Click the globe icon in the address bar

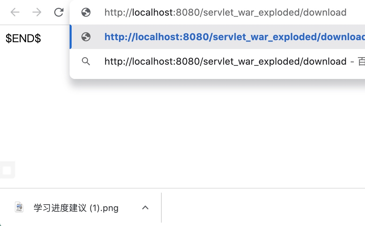tap(86, 13)
